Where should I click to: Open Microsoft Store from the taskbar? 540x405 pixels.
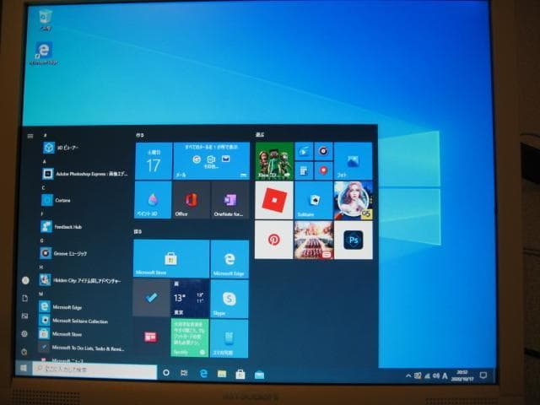240,375
